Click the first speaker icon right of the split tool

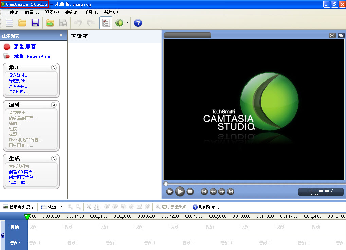pyautogui.click(x=107, y=207)
